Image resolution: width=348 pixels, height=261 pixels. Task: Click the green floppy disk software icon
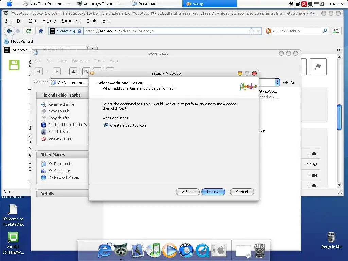(14, 65)
